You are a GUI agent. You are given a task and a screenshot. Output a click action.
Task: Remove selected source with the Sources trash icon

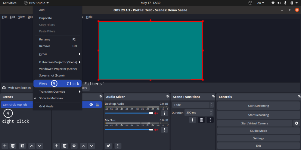click(65, 146)
